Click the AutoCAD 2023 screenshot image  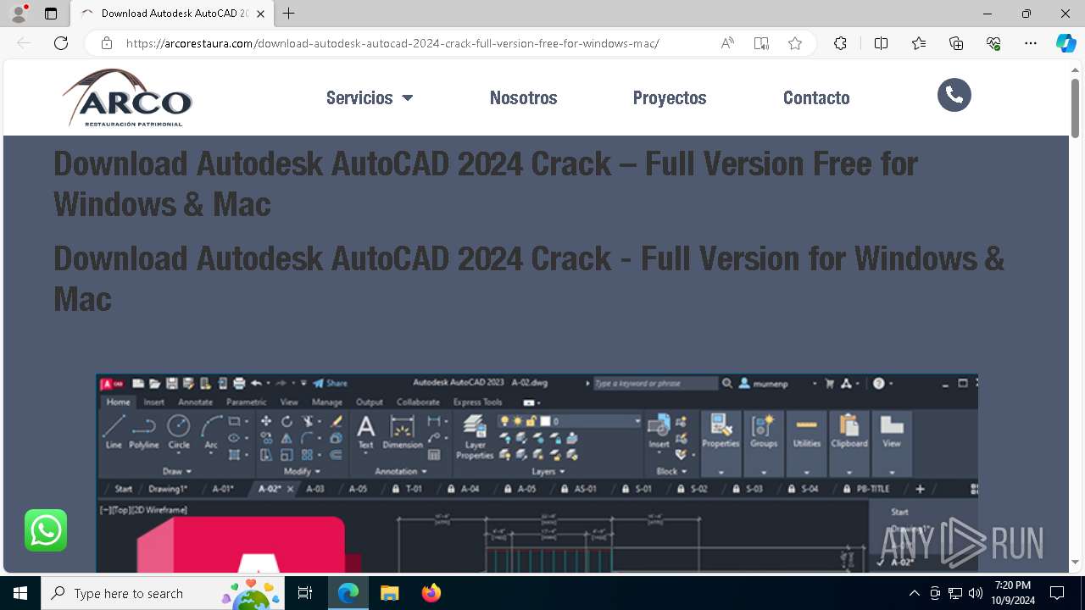point(537,473)
